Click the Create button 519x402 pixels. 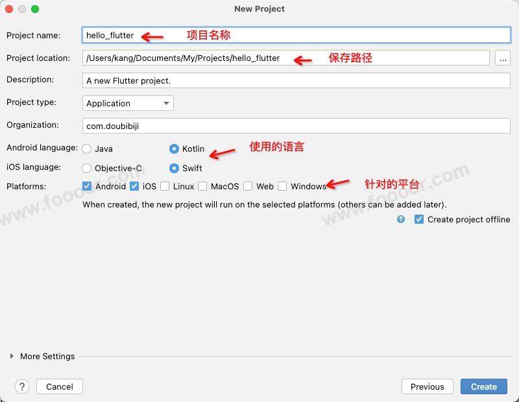483,386
